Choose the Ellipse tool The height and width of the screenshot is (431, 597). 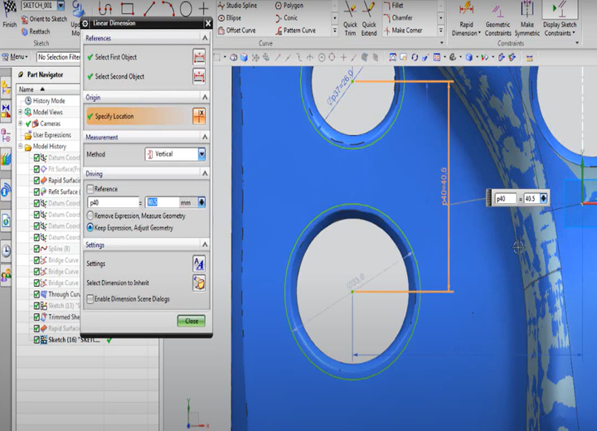[x=230, y=18]
